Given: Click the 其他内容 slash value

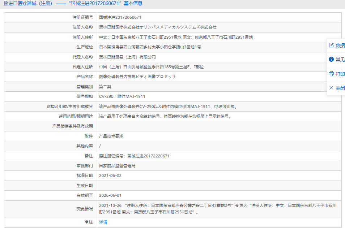Looking at the screenshot, I should [100, 146].
